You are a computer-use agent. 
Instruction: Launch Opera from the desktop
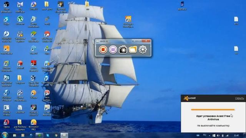click(x=7, y=124)
